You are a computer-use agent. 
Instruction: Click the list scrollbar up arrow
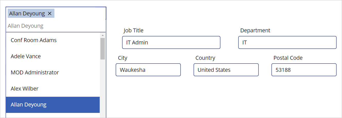102,35
